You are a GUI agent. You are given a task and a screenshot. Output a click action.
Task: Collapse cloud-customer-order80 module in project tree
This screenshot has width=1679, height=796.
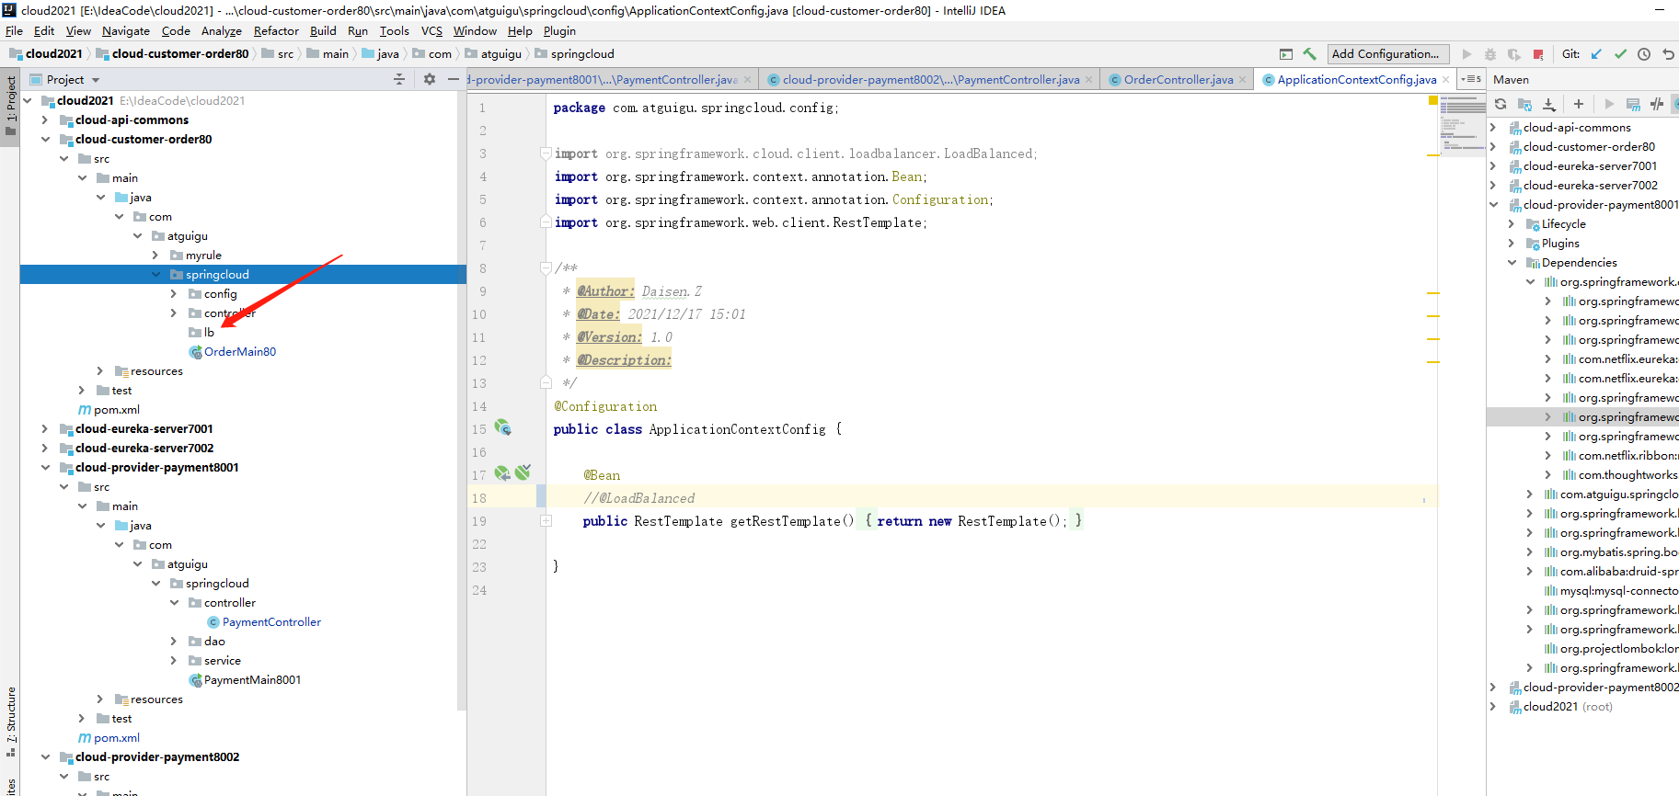pyautogui.click(x=45, y=140)
